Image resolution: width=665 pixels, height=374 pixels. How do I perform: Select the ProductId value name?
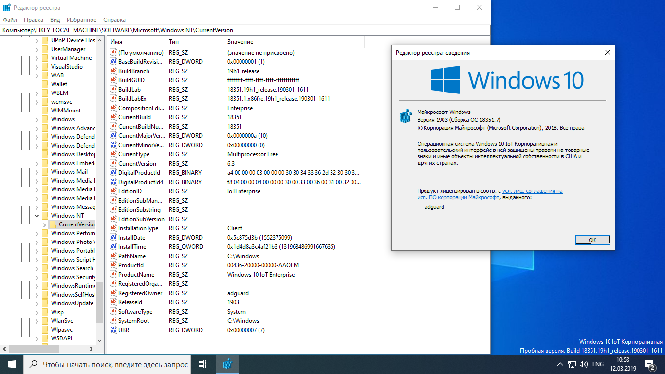point(131,265)
